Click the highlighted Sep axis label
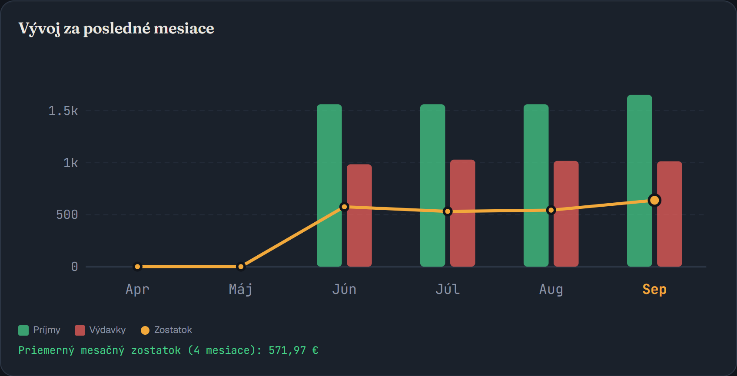 click(x=654, y=289)
